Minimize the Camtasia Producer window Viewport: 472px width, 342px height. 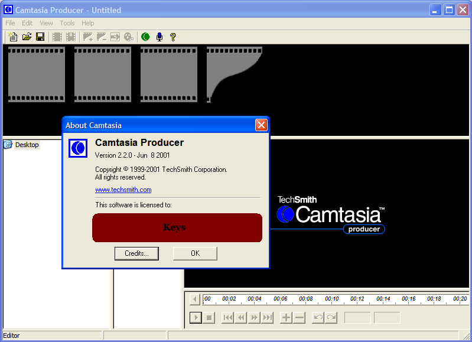[435, 10]
